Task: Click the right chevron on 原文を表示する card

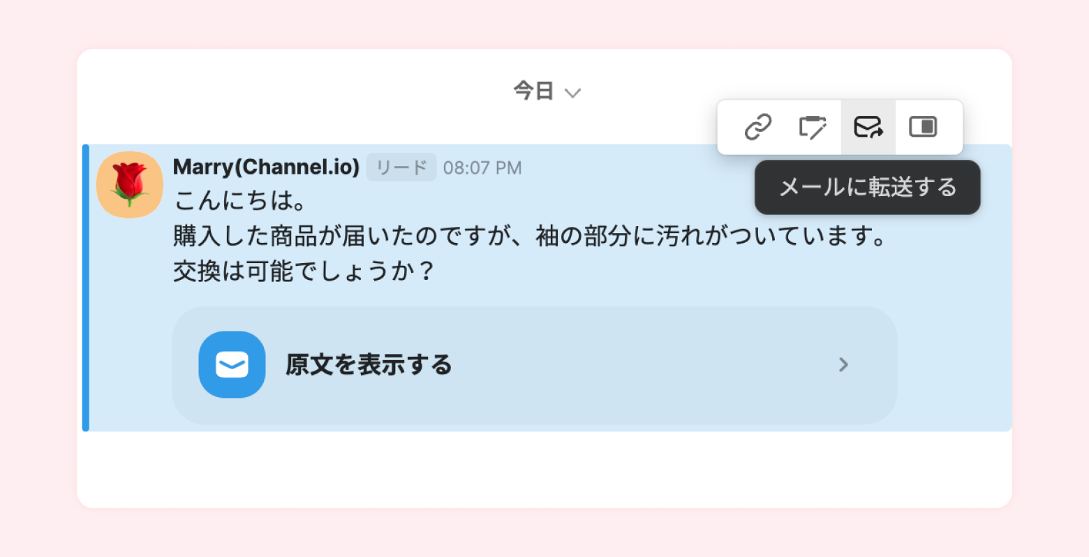Action: coord(843,364)
